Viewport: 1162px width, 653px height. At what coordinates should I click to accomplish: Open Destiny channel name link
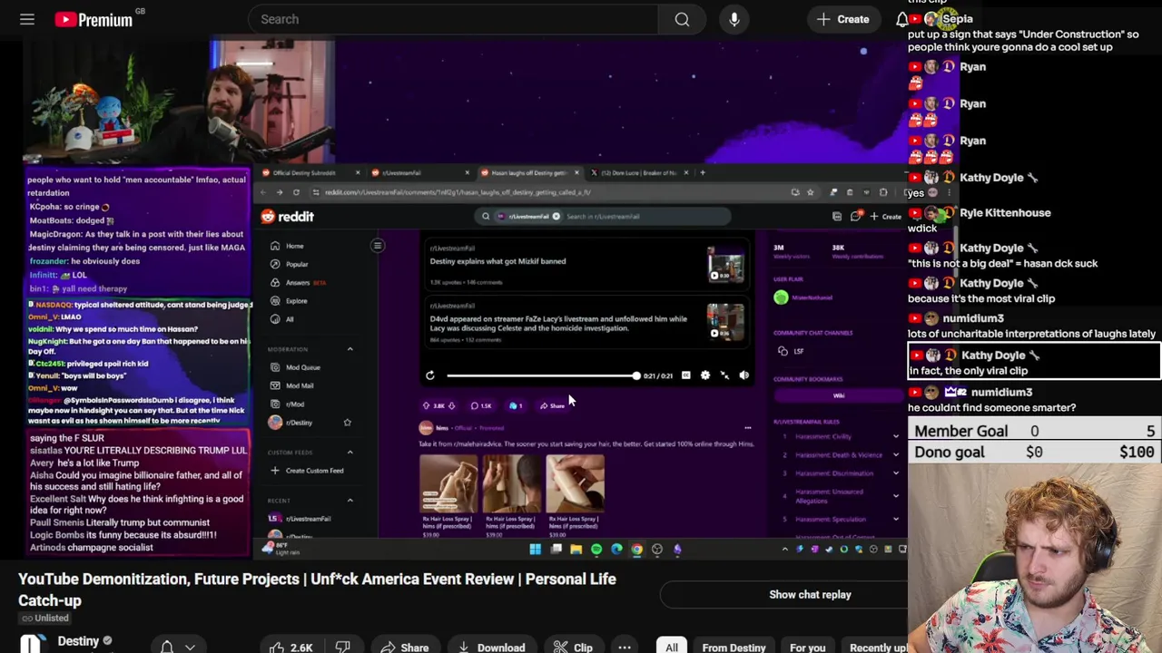(x=78, y=641)
